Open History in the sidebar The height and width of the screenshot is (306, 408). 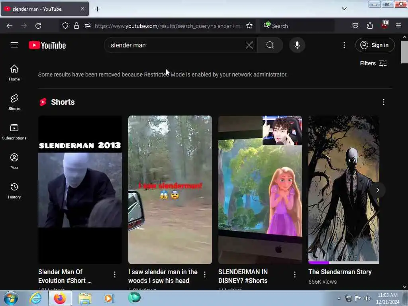[14, 191]
